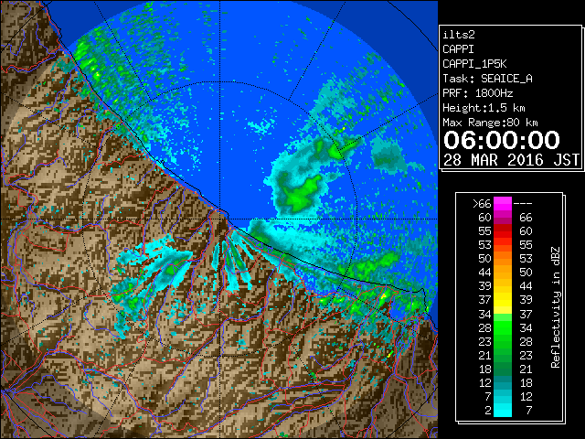585x439 pixels.
Task: Click the 'Max Range:80 km' line
Action: [x=490, y=123]
